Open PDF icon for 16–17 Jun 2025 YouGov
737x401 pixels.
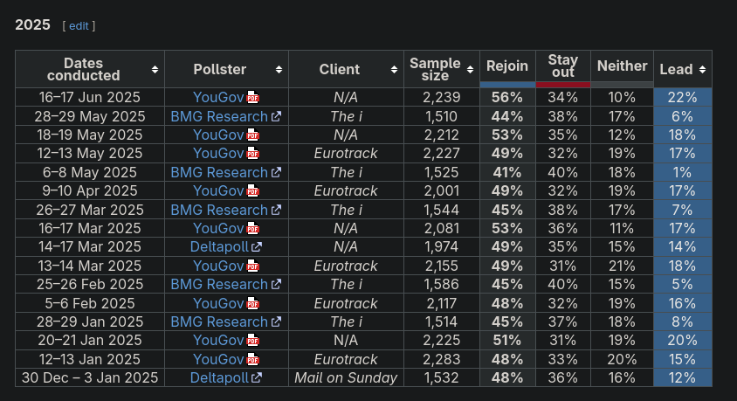(x=253, y=97)
